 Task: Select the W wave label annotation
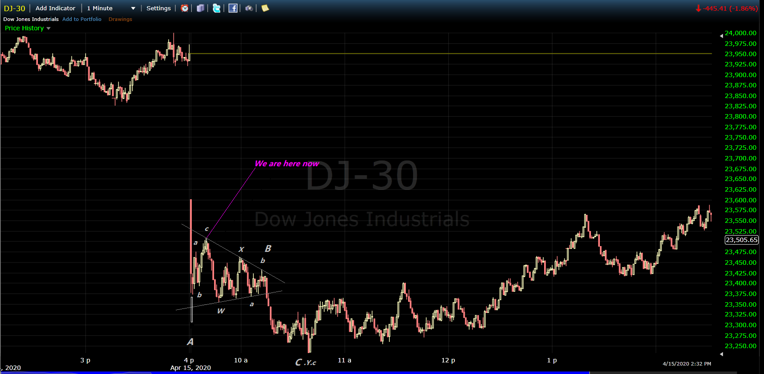pyautogui.click(x=221, y=311)
